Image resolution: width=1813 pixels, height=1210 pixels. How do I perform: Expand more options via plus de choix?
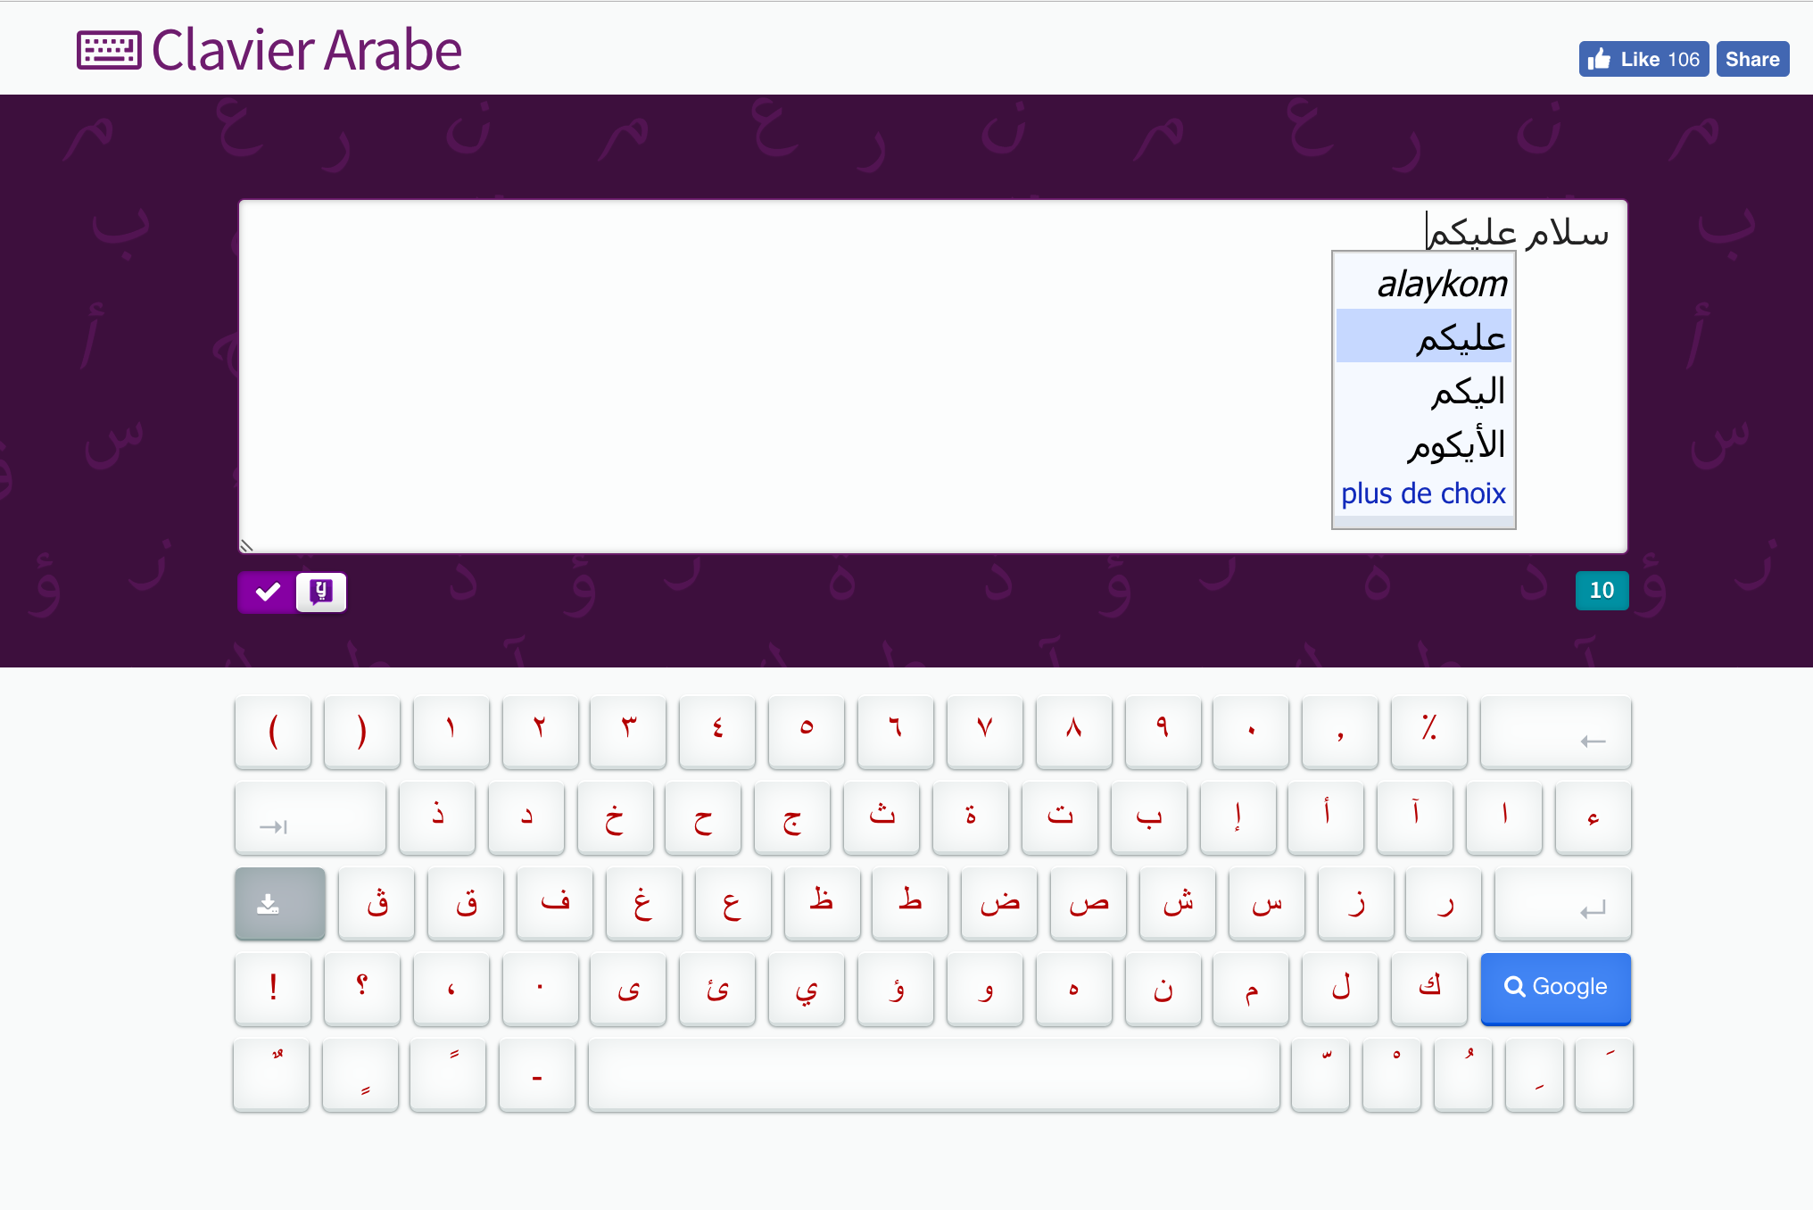click(1422, 493)
